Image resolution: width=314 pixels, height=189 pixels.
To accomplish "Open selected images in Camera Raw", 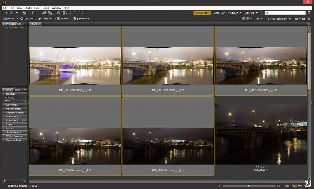I will (59, 13).
